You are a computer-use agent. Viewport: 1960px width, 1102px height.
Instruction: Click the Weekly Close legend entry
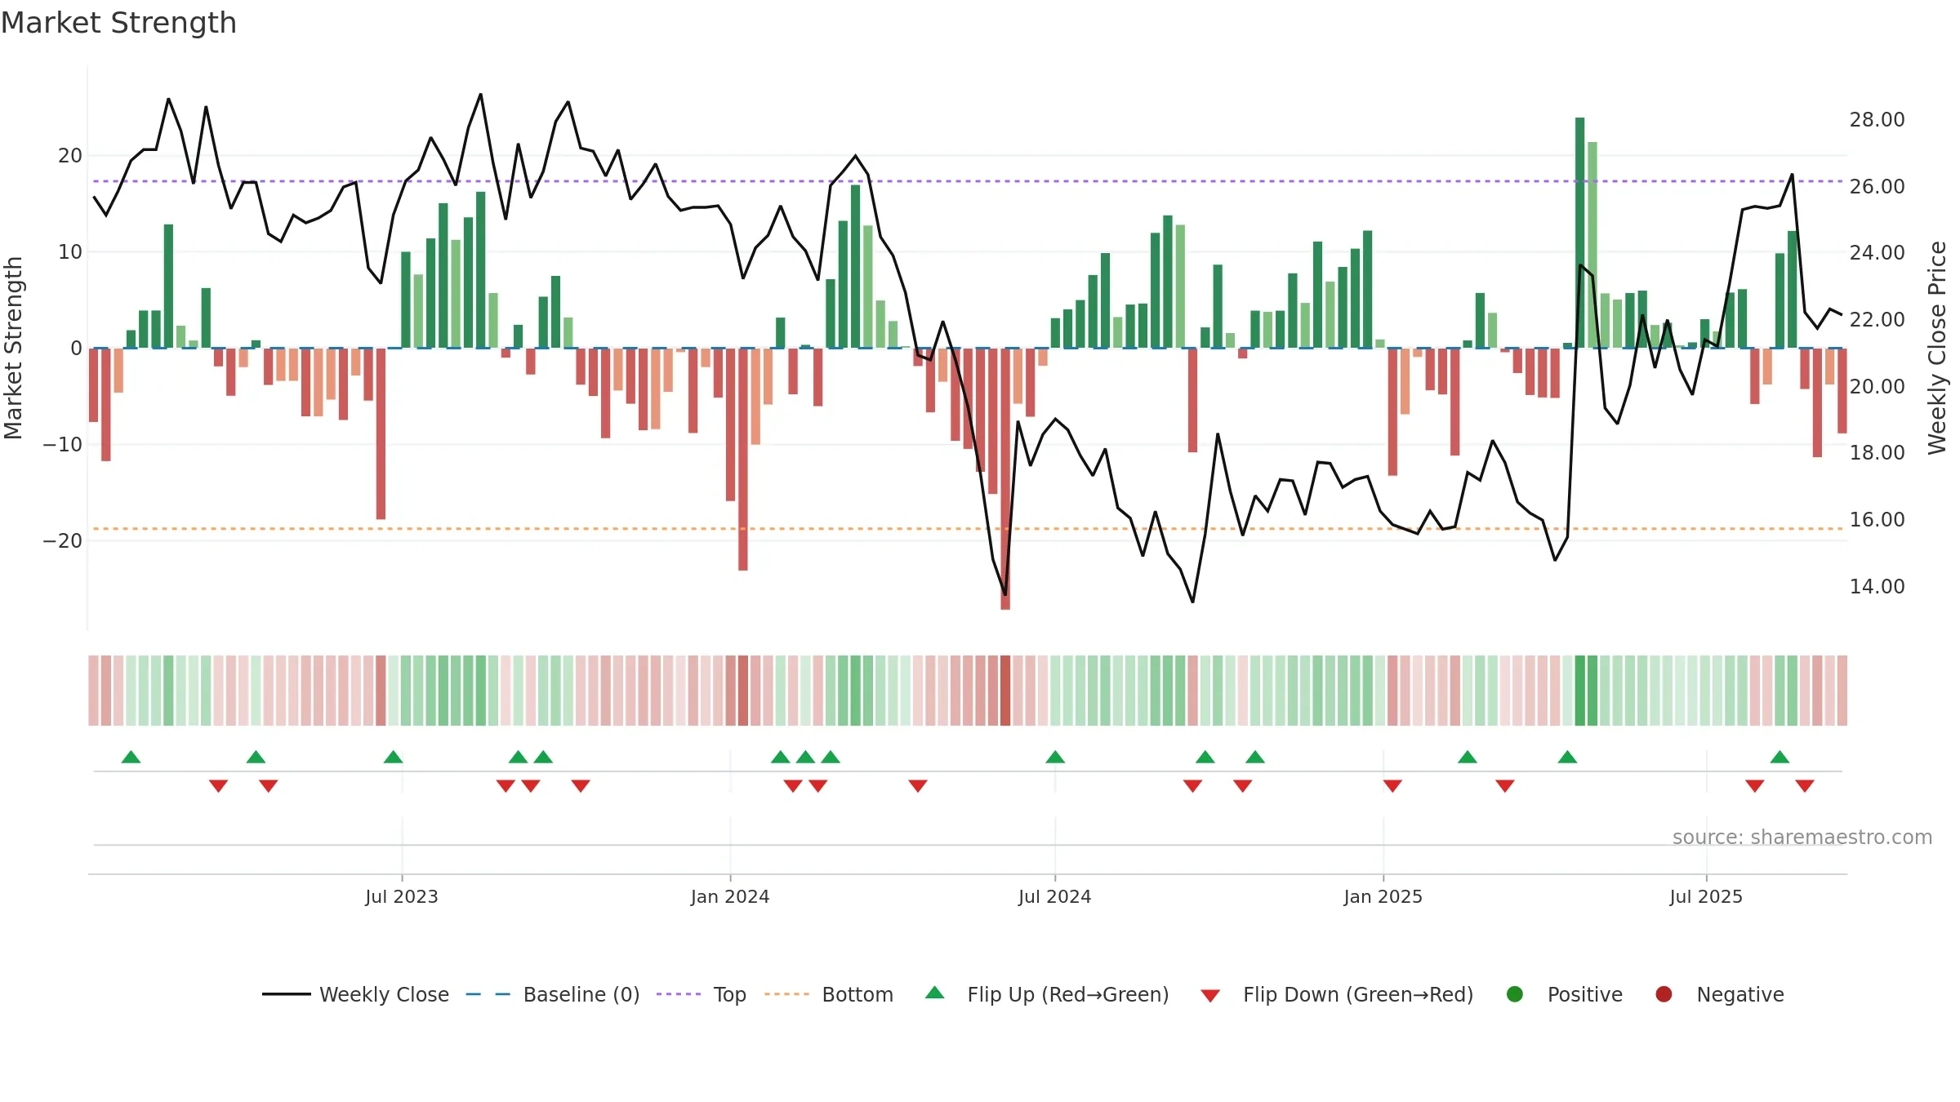[x=355, y=994]
